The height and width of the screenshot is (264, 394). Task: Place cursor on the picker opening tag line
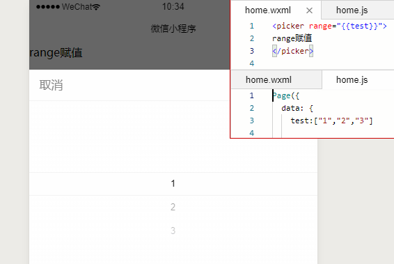pos(329,26)
